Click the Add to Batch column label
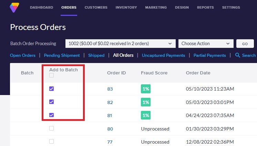 64,70
